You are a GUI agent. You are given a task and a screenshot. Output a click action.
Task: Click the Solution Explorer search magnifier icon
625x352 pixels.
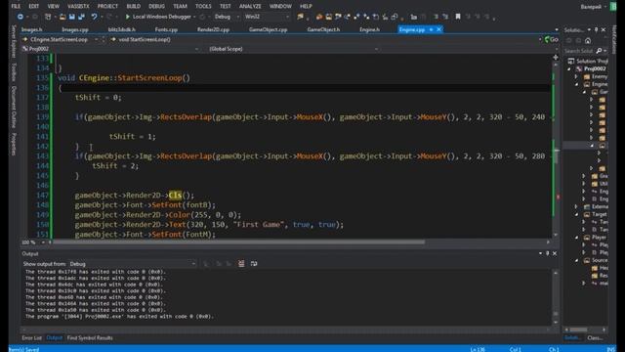pos(599,51)
